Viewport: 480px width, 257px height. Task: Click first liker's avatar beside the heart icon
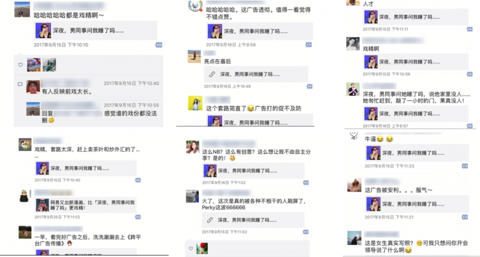[34, 65]
